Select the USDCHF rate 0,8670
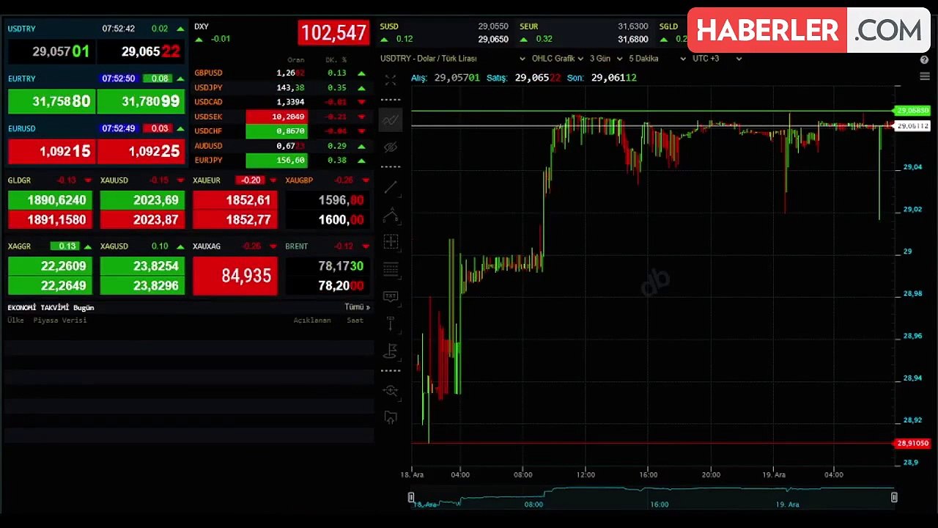Image resolution: width=938 pixels, height=528 pixels. [x=276, y=131]
